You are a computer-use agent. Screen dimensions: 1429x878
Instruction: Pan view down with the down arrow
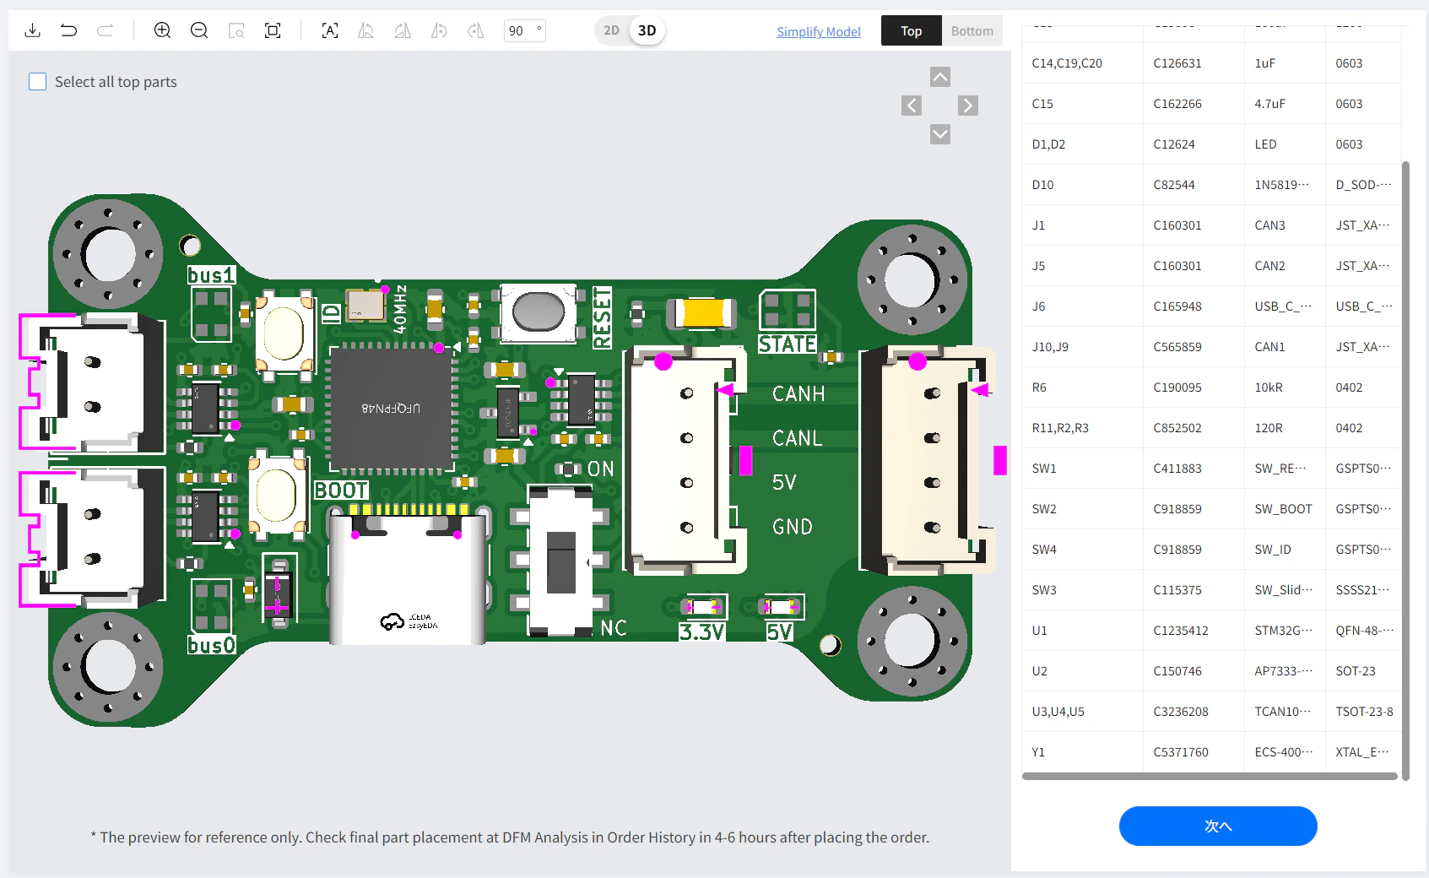(939, 134)
